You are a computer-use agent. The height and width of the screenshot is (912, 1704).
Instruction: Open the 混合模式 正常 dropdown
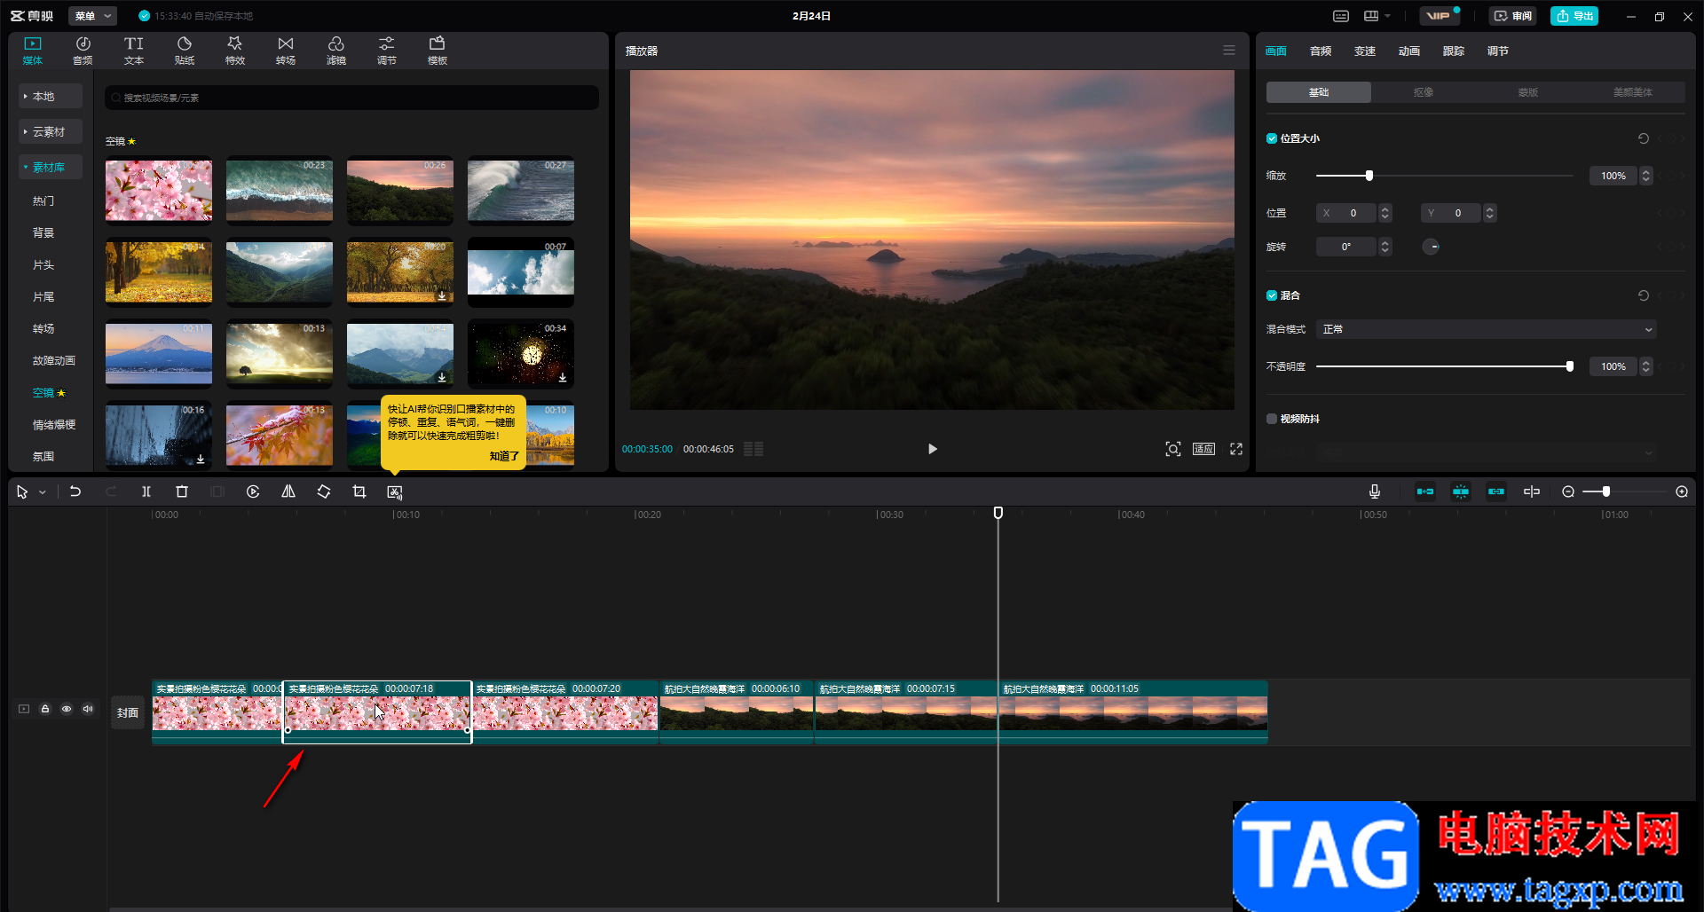pos(1487,329)
